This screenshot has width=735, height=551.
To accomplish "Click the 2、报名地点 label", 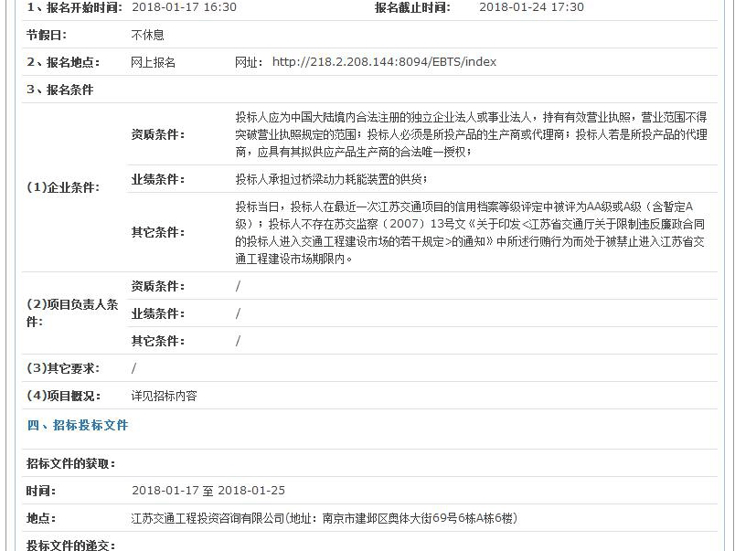I will (63, 62).
